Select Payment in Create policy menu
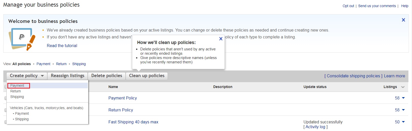Image resolution: width=412 pixels, height=131 pixels. tap(17, 86)
